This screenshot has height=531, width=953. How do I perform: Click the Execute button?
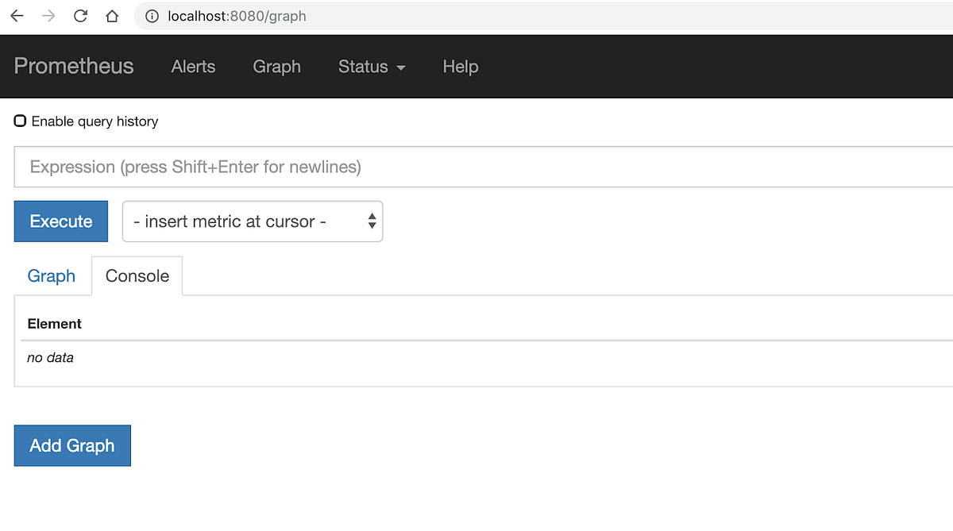[60, 221]
